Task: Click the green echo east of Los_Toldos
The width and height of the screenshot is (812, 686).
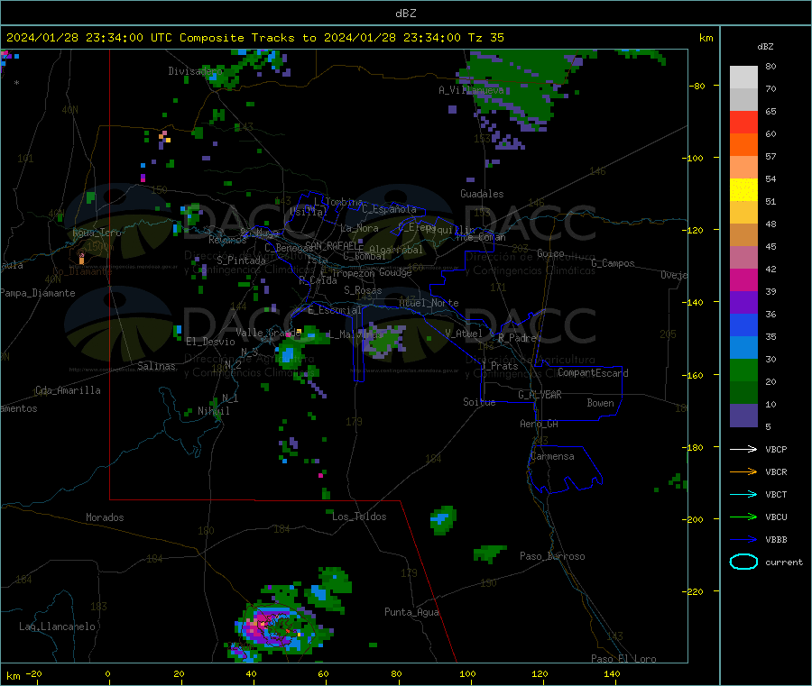Action: click(x=443, y=520)
